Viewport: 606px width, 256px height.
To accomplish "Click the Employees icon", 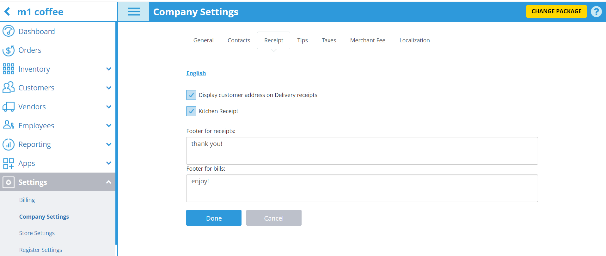I will pos(9,125).
